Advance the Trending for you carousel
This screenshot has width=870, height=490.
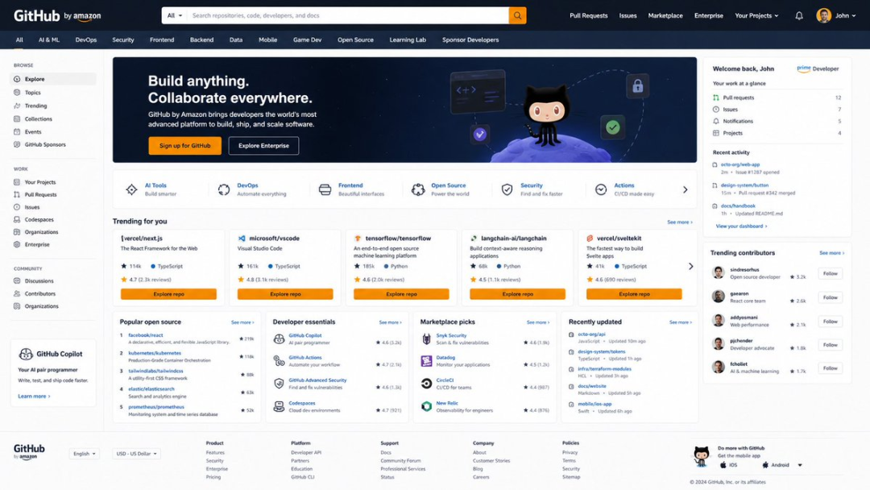point(691,267)
